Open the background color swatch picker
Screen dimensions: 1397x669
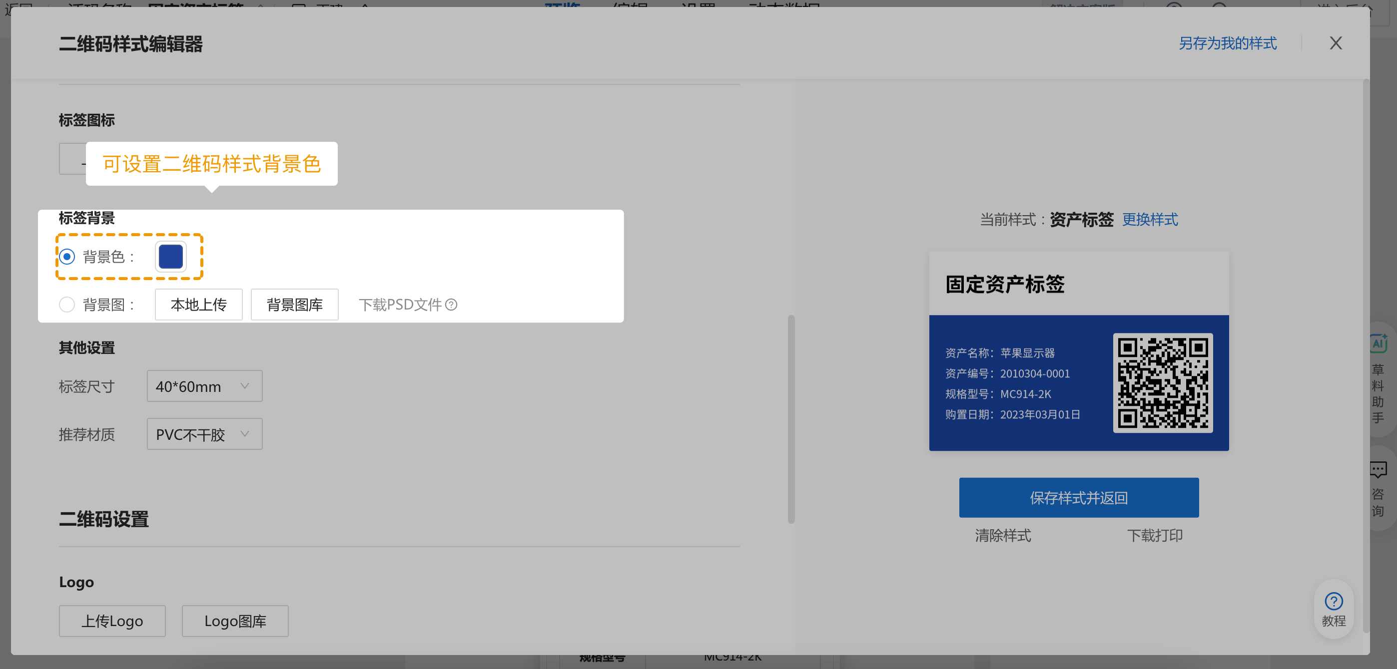pos(170,257)
